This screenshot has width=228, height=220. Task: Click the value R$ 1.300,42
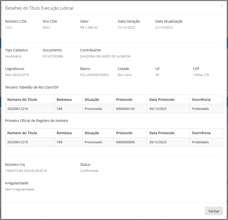coord(89,27)
